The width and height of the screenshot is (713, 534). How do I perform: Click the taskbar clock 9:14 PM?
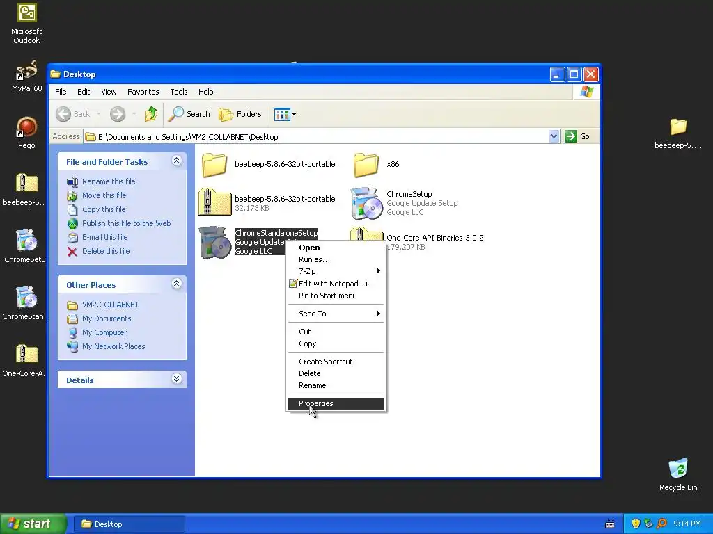tap(687, 524)
